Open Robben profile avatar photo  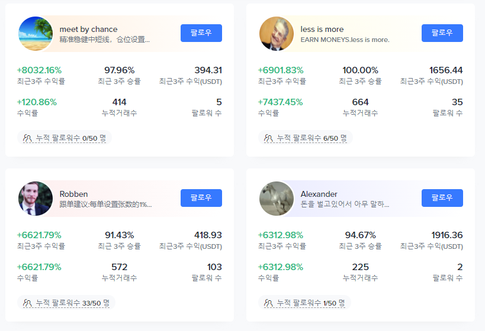click(x=36, y=199)
